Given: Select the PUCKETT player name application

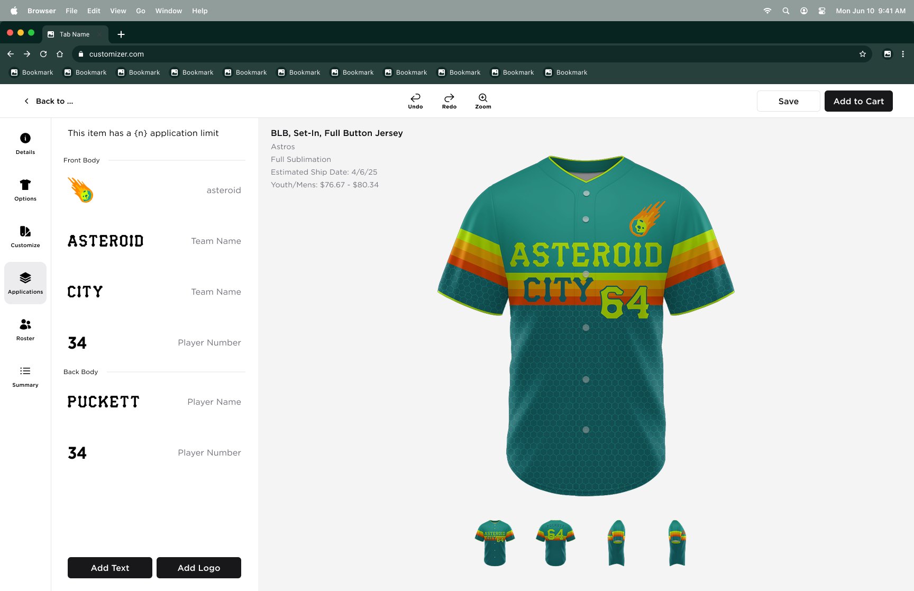Looking at the screenshot, I should tap(154, 402).
